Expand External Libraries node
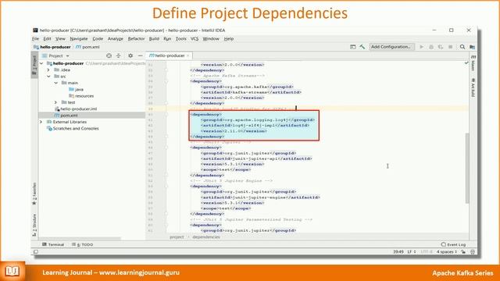500x281 pixels. pos(41,122)
